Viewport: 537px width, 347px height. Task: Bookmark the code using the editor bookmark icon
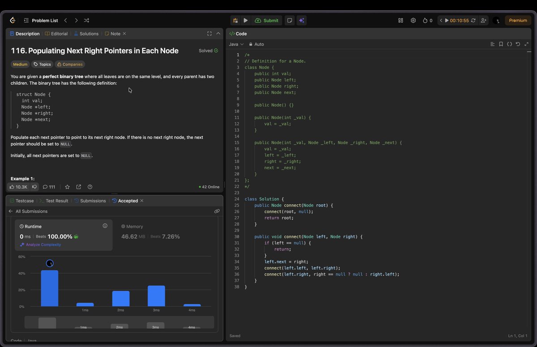[501, 44]
